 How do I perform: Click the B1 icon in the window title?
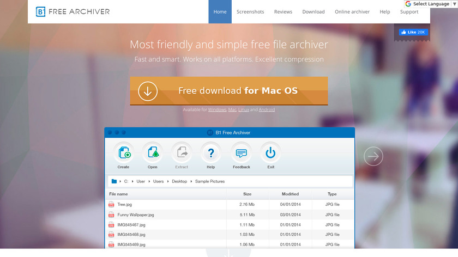click(210, 133)
